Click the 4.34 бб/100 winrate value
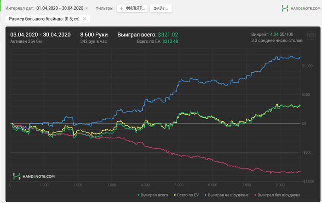The image size is (322, 203). click(x=282, y=35)
